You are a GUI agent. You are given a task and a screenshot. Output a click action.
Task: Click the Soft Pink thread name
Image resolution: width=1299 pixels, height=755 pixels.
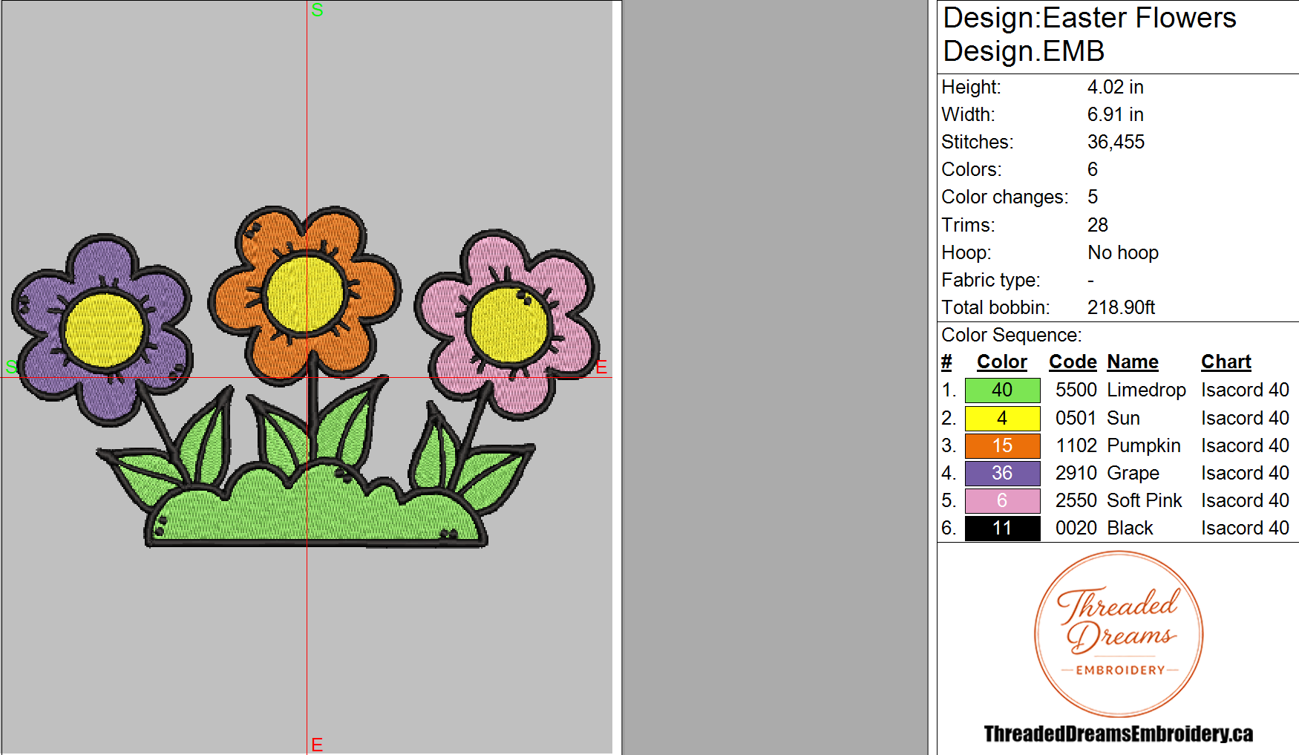point(1144,501)
